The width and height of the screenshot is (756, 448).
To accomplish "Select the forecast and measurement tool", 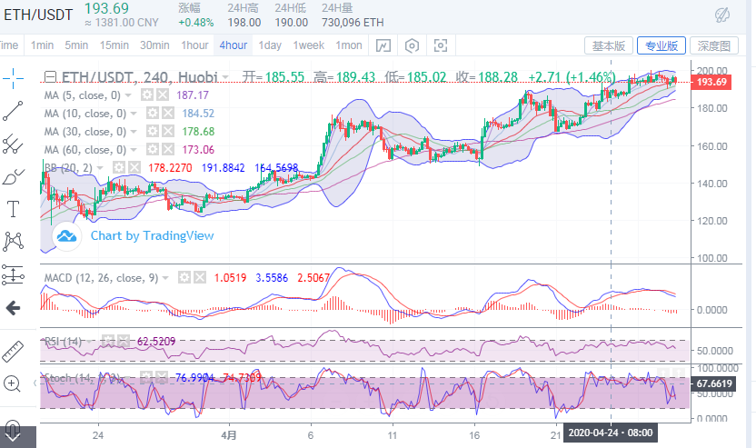I will coord(13,274).
